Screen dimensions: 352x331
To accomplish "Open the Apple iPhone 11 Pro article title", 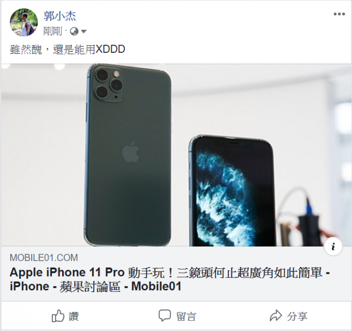I will (170, 279).
